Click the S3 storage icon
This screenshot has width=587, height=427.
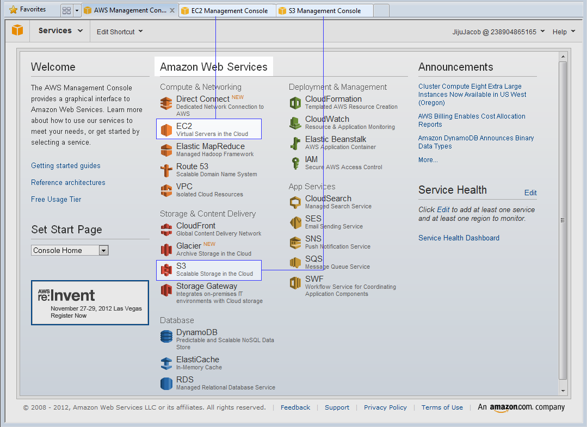click(166, 270)
